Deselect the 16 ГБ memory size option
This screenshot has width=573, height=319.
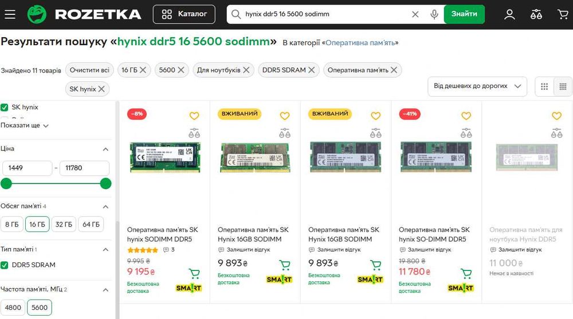[37, 224]
